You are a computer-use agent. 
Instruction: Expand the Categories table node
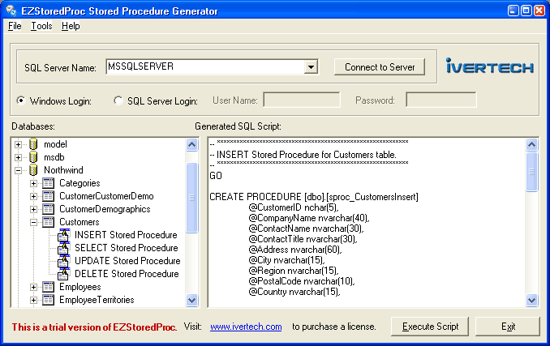pos(34,183)
